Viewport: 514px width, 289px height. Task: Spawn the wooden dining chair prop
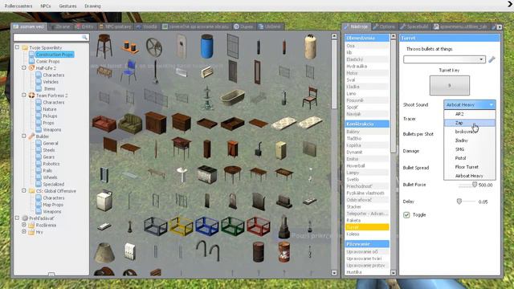[310, 98]
